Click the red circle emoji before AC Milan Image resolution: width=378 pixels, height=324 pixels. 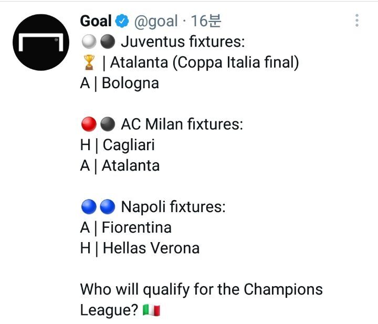[x=89, y=124]
